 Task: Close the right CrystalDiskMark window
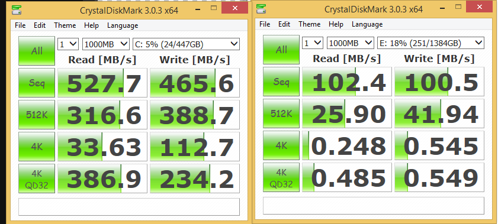tap(479, 7)
